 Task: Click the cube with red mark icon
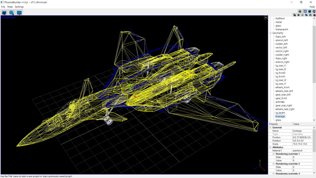pyautogui.click(x=314, y=15)
